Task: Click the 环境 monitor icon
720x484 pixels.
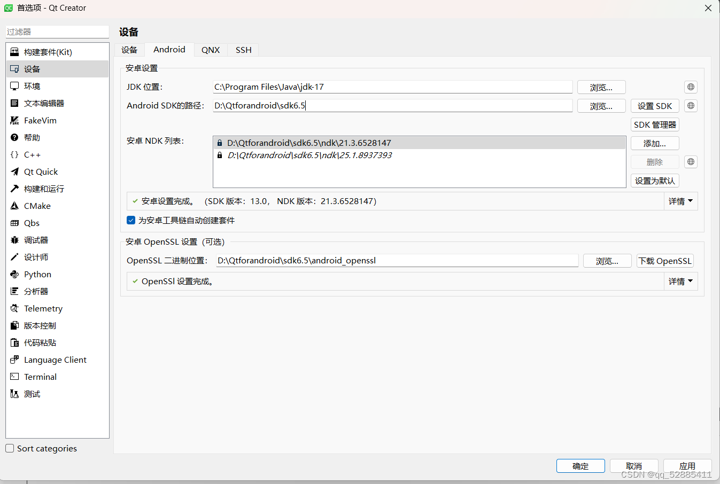Action: 14,86
